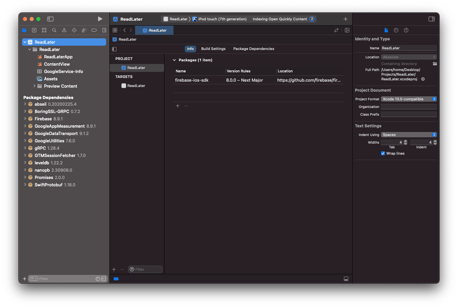
Task: Click the Class Prefix field
Action: [x=409, y=115]
